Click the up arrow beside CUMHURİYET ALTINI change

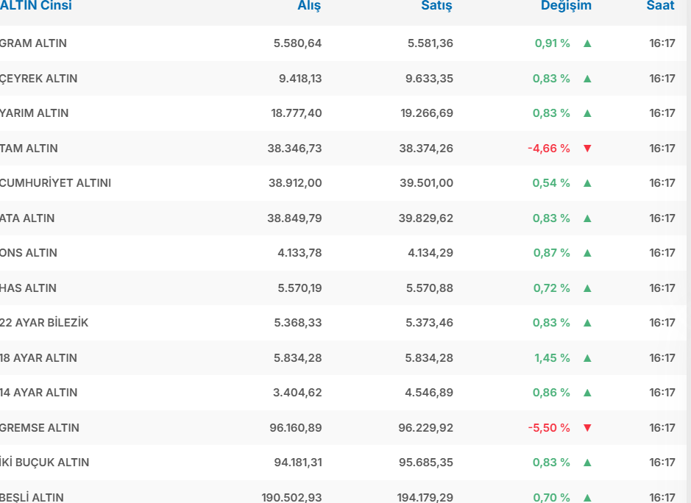587,183
